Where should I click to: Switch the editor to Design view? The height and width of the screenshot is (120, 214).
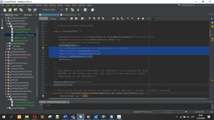click(x=53, y=19)
